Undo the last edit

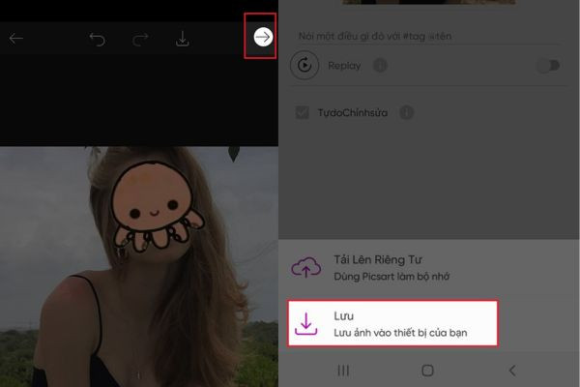pyautogui.click(x=98, y=39)
